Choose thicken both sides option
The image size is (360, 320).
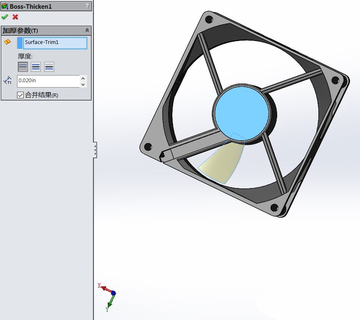point(36,67)
